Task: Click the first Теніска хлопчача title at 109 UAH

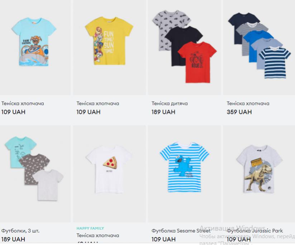Action: [23, 103]
